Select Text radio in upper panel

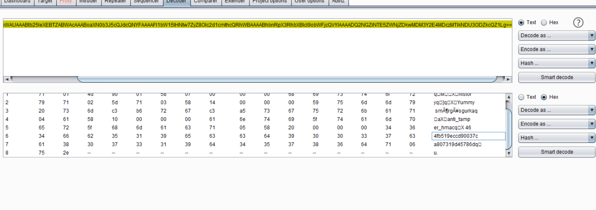pyautogui.click(x=521, y=23)
